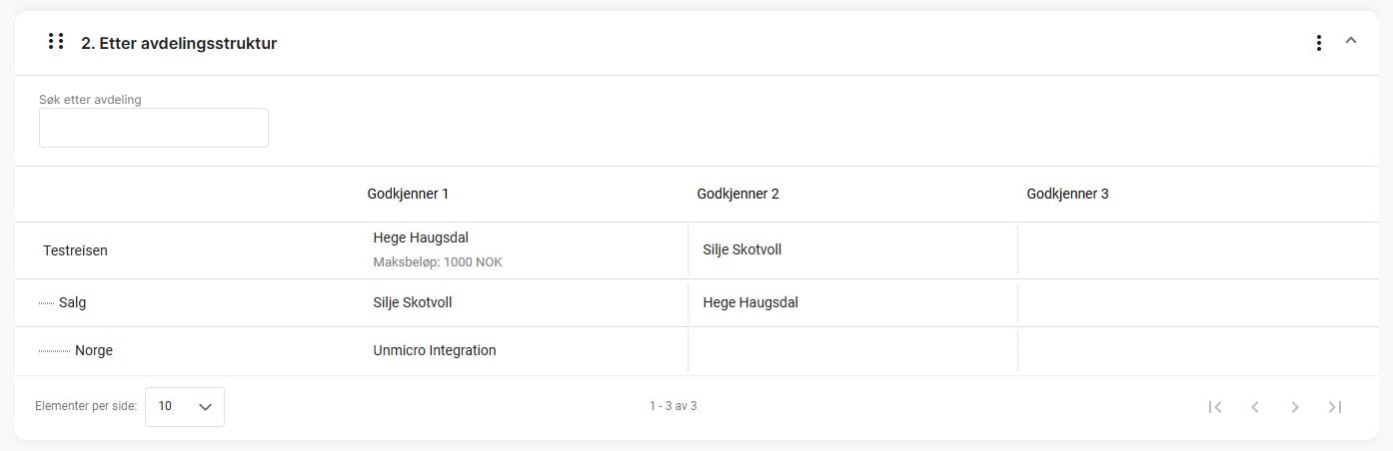The height and width of the screenshot is (451, 1393).
Task: Click the Godkjenner 1 column header
Action: [408, 194]
